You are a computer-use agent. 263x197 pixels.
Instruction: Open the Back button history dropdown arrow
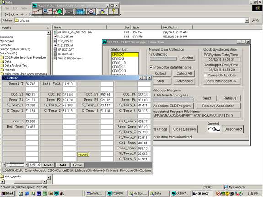(17, 15)
